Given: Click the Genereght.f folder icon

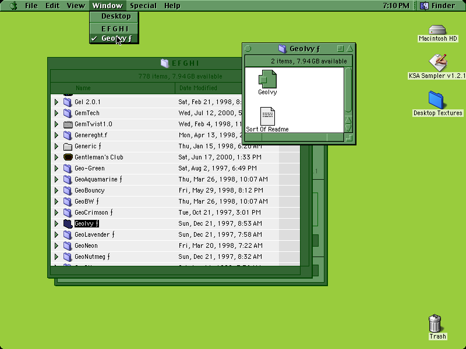Looking at the screenshot, I should pos(68,136).
